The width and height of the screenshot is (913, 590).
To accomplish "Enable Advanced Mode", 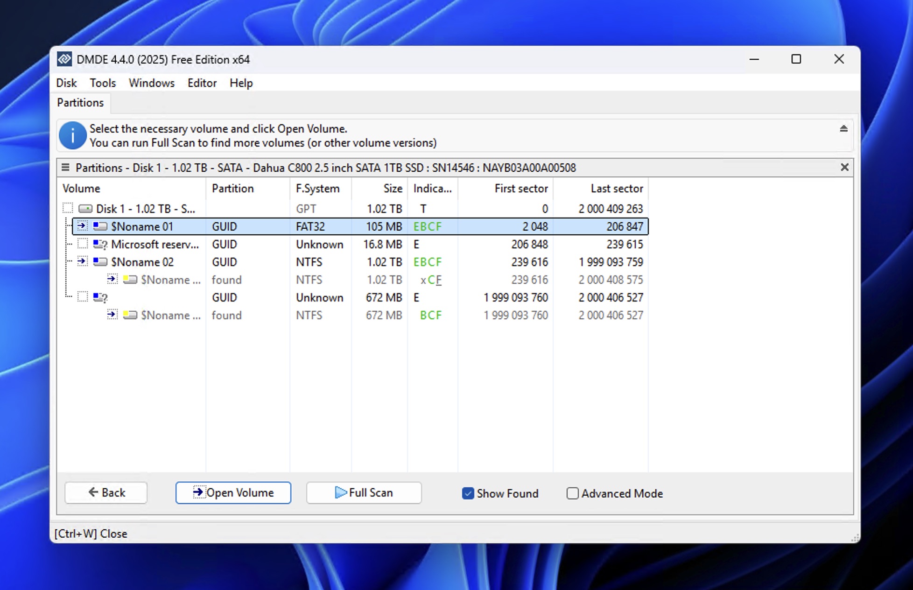I will tap(572, 493).
